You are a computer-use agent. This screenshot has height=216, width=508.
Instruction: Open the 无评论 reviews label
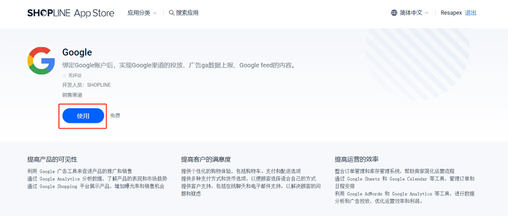75,76
